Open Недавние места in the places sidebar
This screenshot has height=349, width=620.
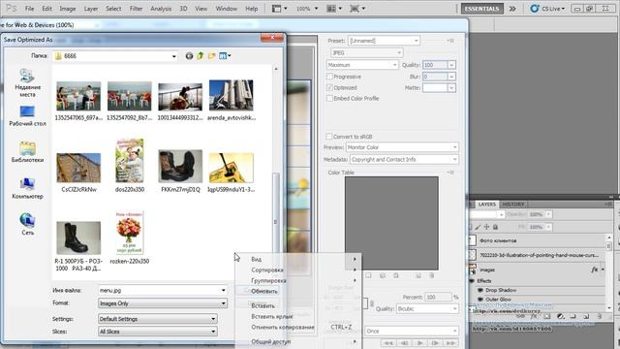point(27,83)
